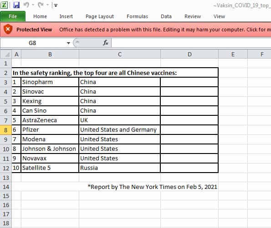The height and width of the screenshot is (228, 271).
Task: Select row 18 header
Action: coord(6,223)
